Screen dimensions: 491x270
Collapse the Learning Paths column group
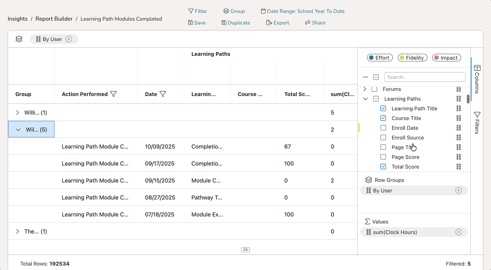click(365, 99)
